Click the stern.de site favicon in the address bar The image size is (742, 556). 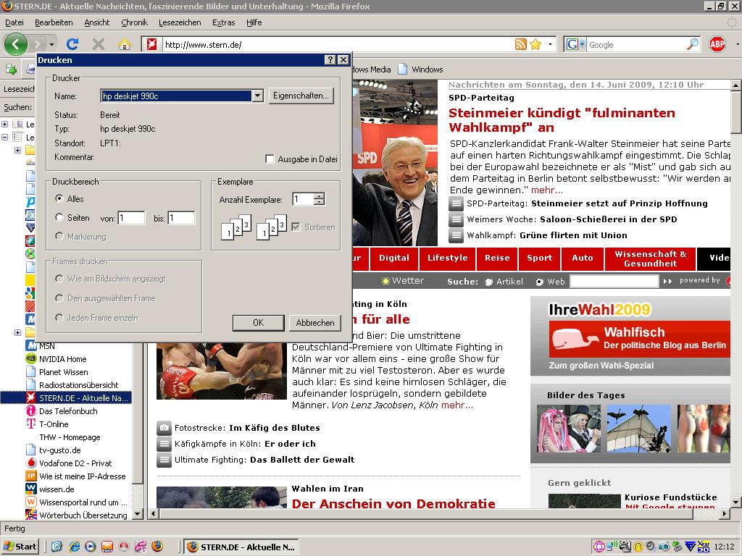coord(151,44)
